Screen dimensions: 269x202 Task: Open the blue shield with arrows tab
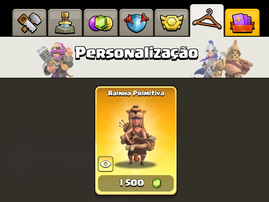[136, 23]
